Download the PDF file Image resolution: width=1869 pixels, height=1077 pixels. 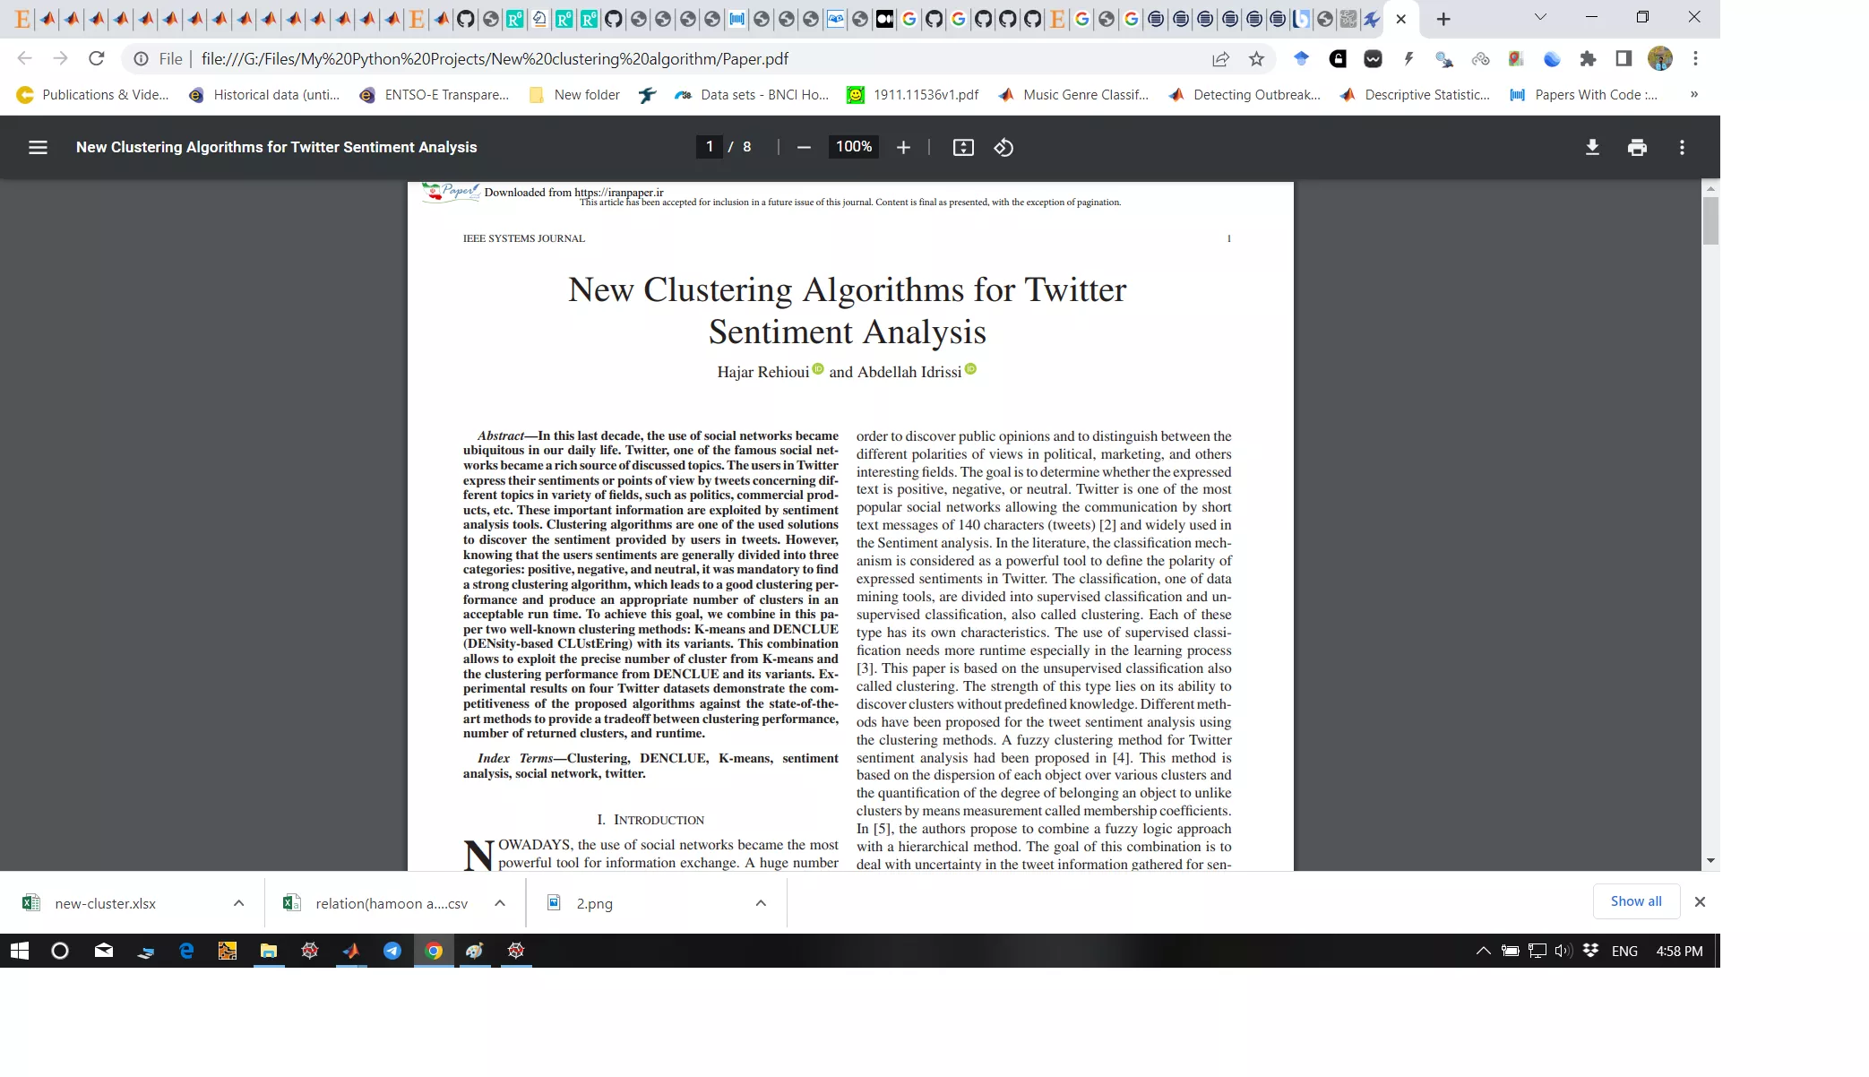pos(1592,147)
